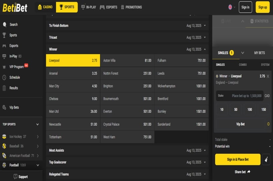The width and height of the screenshot is (273, 181).
Task: Switch to the Statistics tab
Action: click(x=259, y=21)
